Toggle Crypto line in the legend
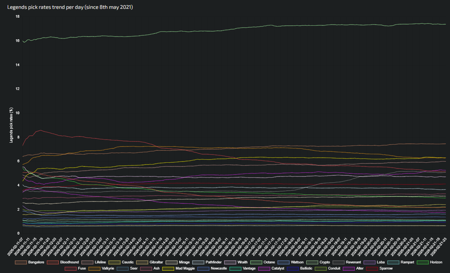The height and width of the screenshot is (273, 450). (324, 262)
